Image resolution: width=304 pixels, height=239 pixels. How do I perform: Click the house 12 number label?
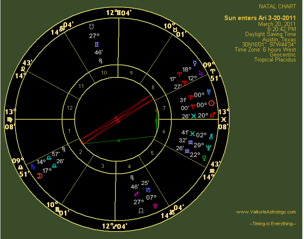[x=70, y=108]
